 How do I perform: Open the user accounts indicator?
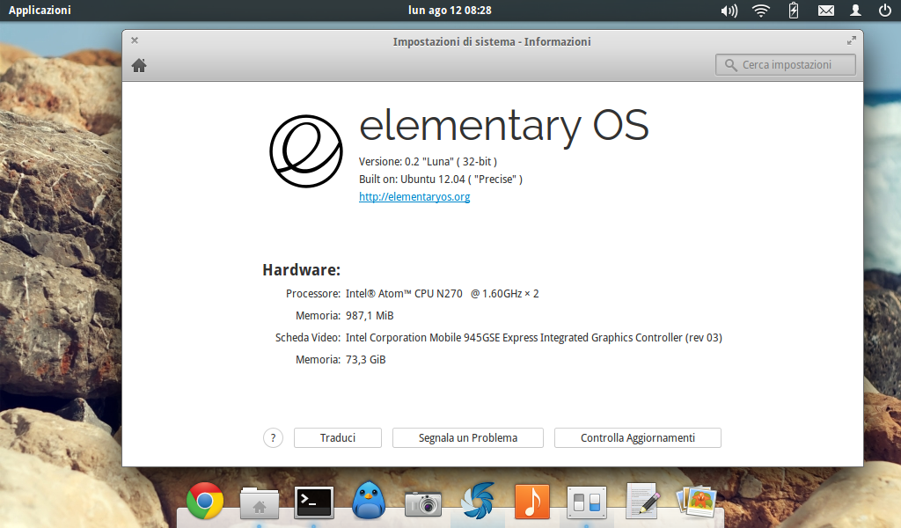pos(855,11)
